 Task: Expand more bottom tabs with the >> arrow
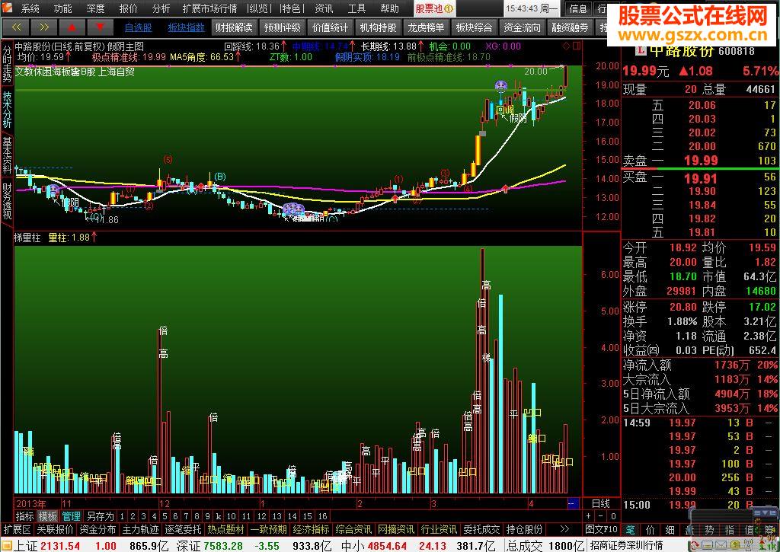(564, 530)
